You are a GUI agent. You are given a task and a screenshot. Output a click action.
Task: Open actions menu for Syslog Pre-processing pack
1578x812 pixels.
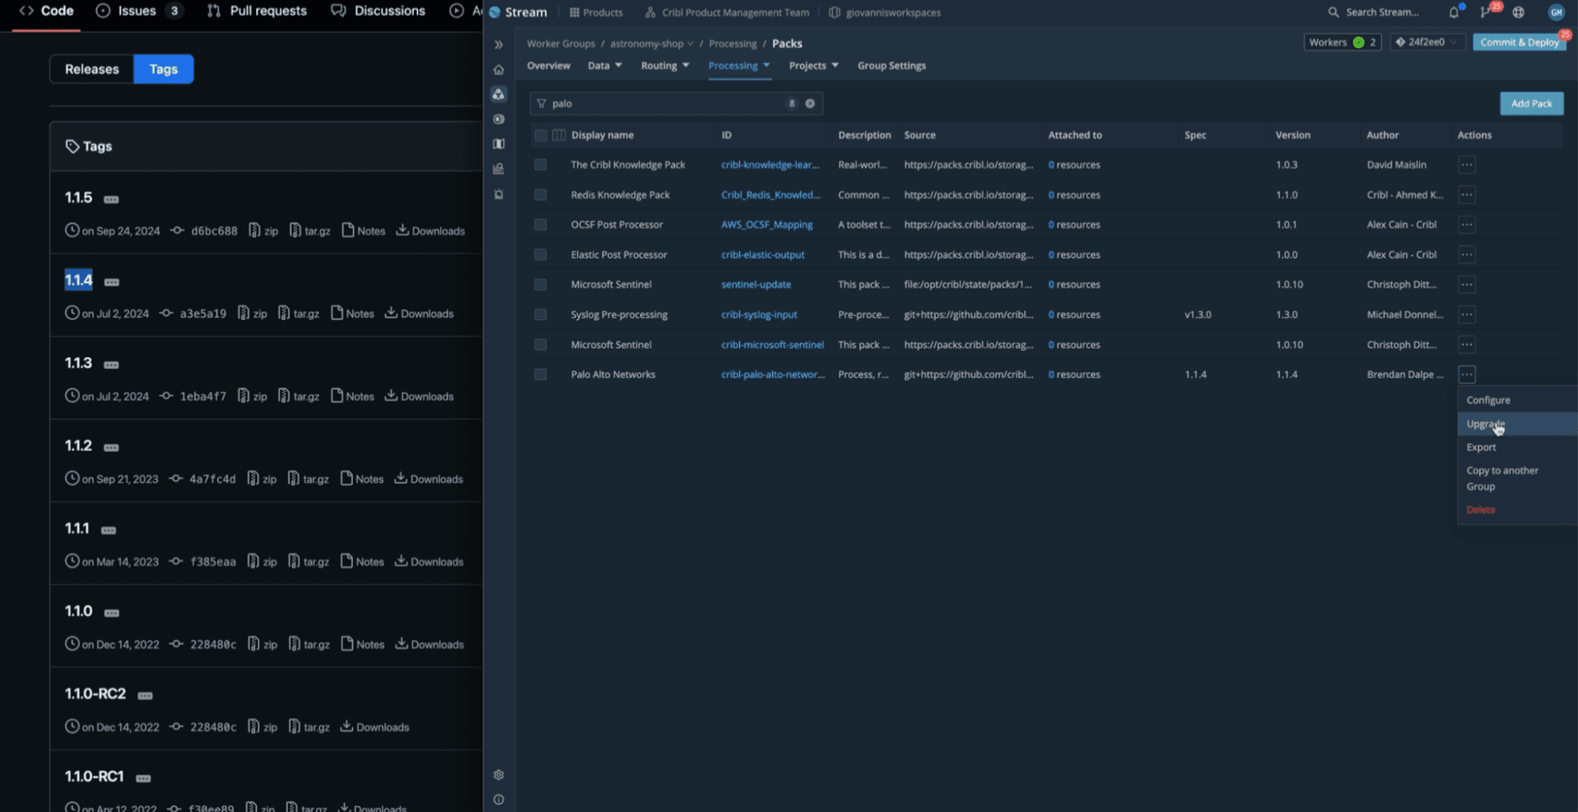pyautogui.click(x=1466, y=315)
